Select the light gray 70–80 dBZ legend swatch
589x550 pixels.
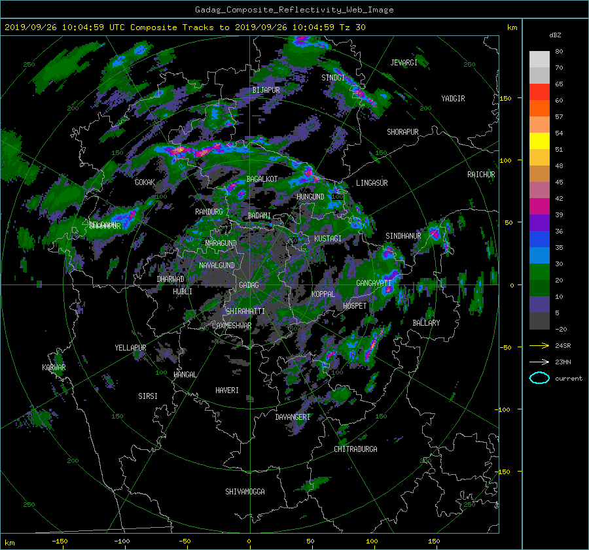(x=539, y=60)
